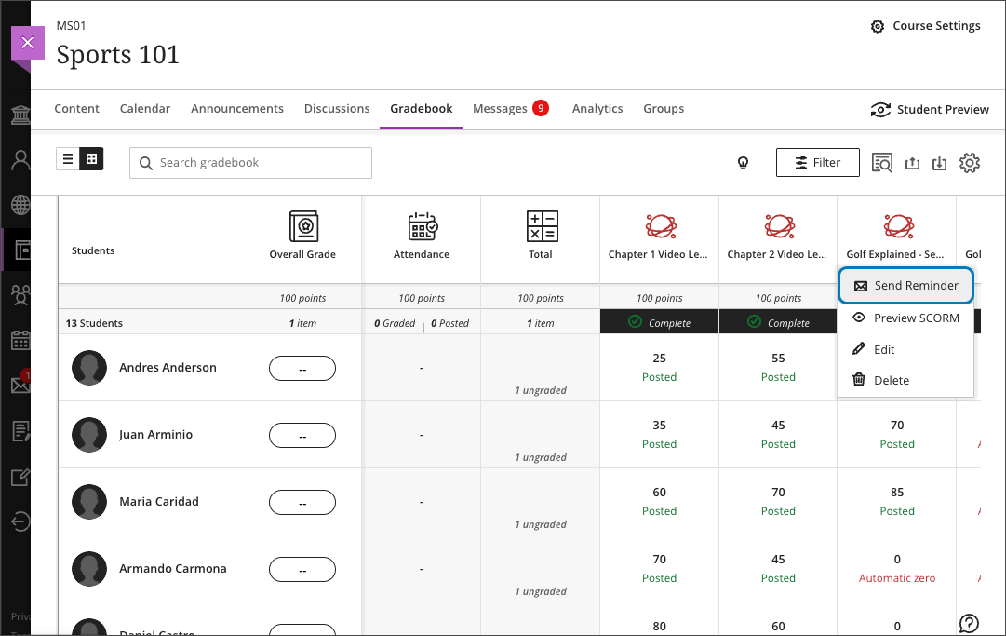
Task: Enter Student Preview mode
Action: coord(930,109)
